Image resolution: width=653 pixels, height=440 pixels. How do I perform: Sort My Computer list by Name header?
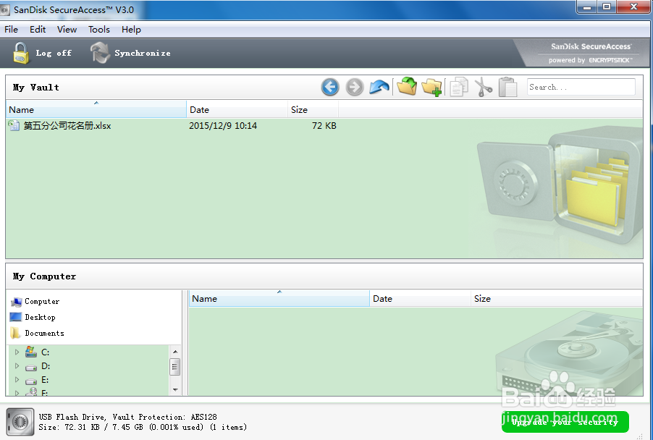point(279,298)
